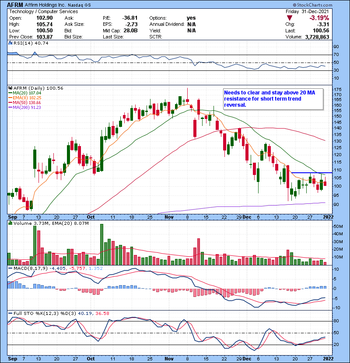Click the blue horizontal resistance line near 110

pos(312,173)
